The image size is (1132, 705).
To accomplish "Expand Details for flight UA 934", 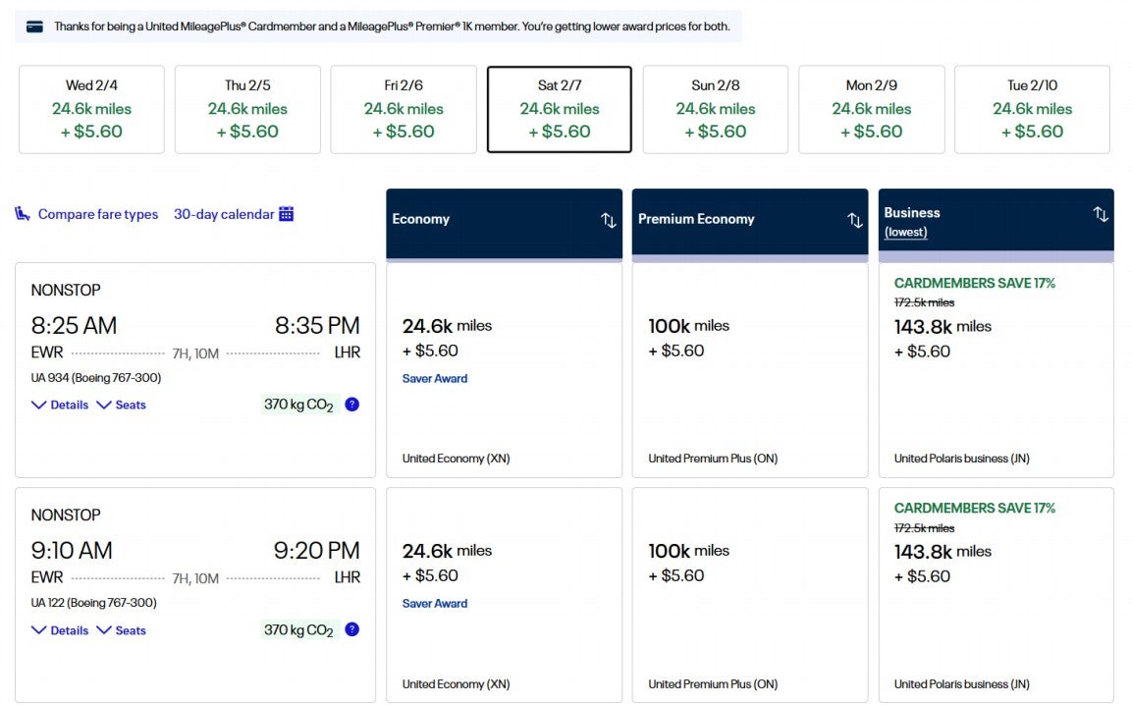I will point(60,404).
